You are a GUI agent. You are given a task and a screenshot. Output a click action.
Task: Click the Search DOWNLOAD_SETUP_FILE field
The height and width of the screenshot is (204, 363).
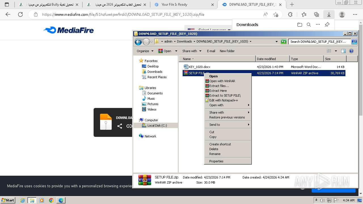[x=320, y=42]
